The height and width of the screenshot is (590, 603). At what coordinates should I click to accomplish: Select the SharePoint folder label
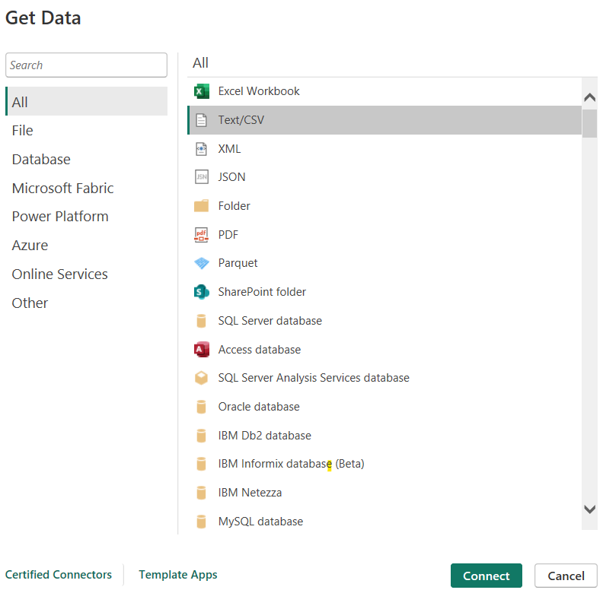[x=262, y=292]
